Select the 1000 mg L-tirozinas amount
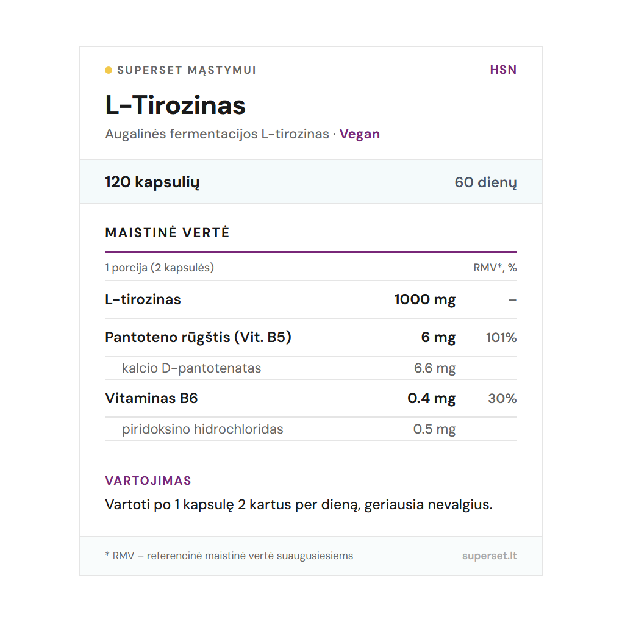Screen dimensions: 622x622 [x=424, y=299]
